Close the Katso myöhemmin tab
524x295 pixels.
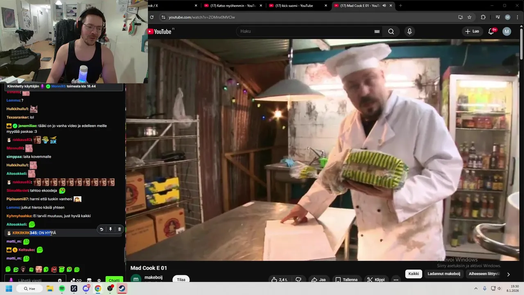[x=261, y=6]
